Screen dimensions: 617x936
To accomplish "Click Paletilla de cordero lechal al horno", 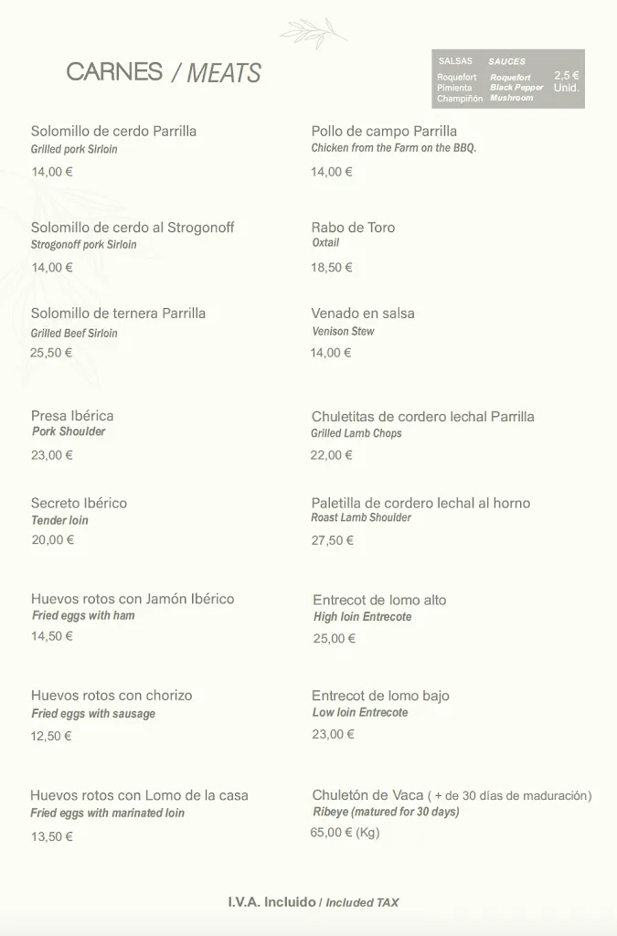I will [x=420, y=503].
